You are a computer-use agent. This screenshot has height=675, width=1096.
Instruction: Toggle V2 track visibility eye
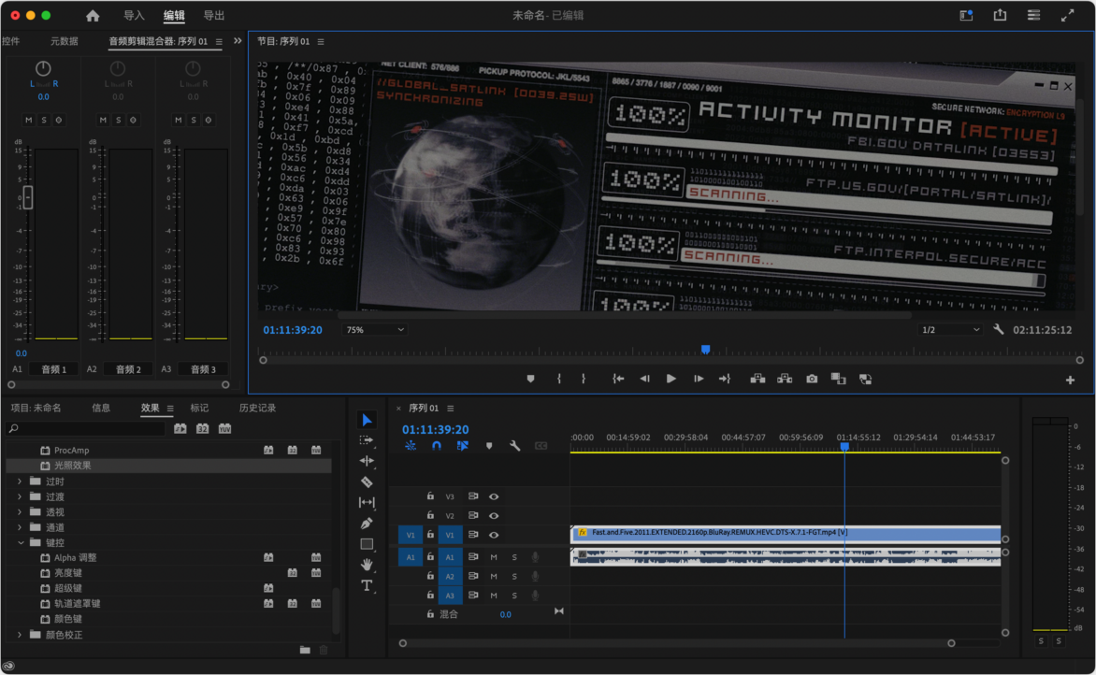494,516
